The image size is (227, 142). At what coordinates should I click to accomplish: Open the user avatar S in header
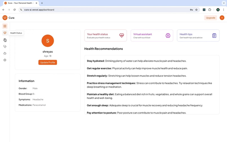(222, 18)
